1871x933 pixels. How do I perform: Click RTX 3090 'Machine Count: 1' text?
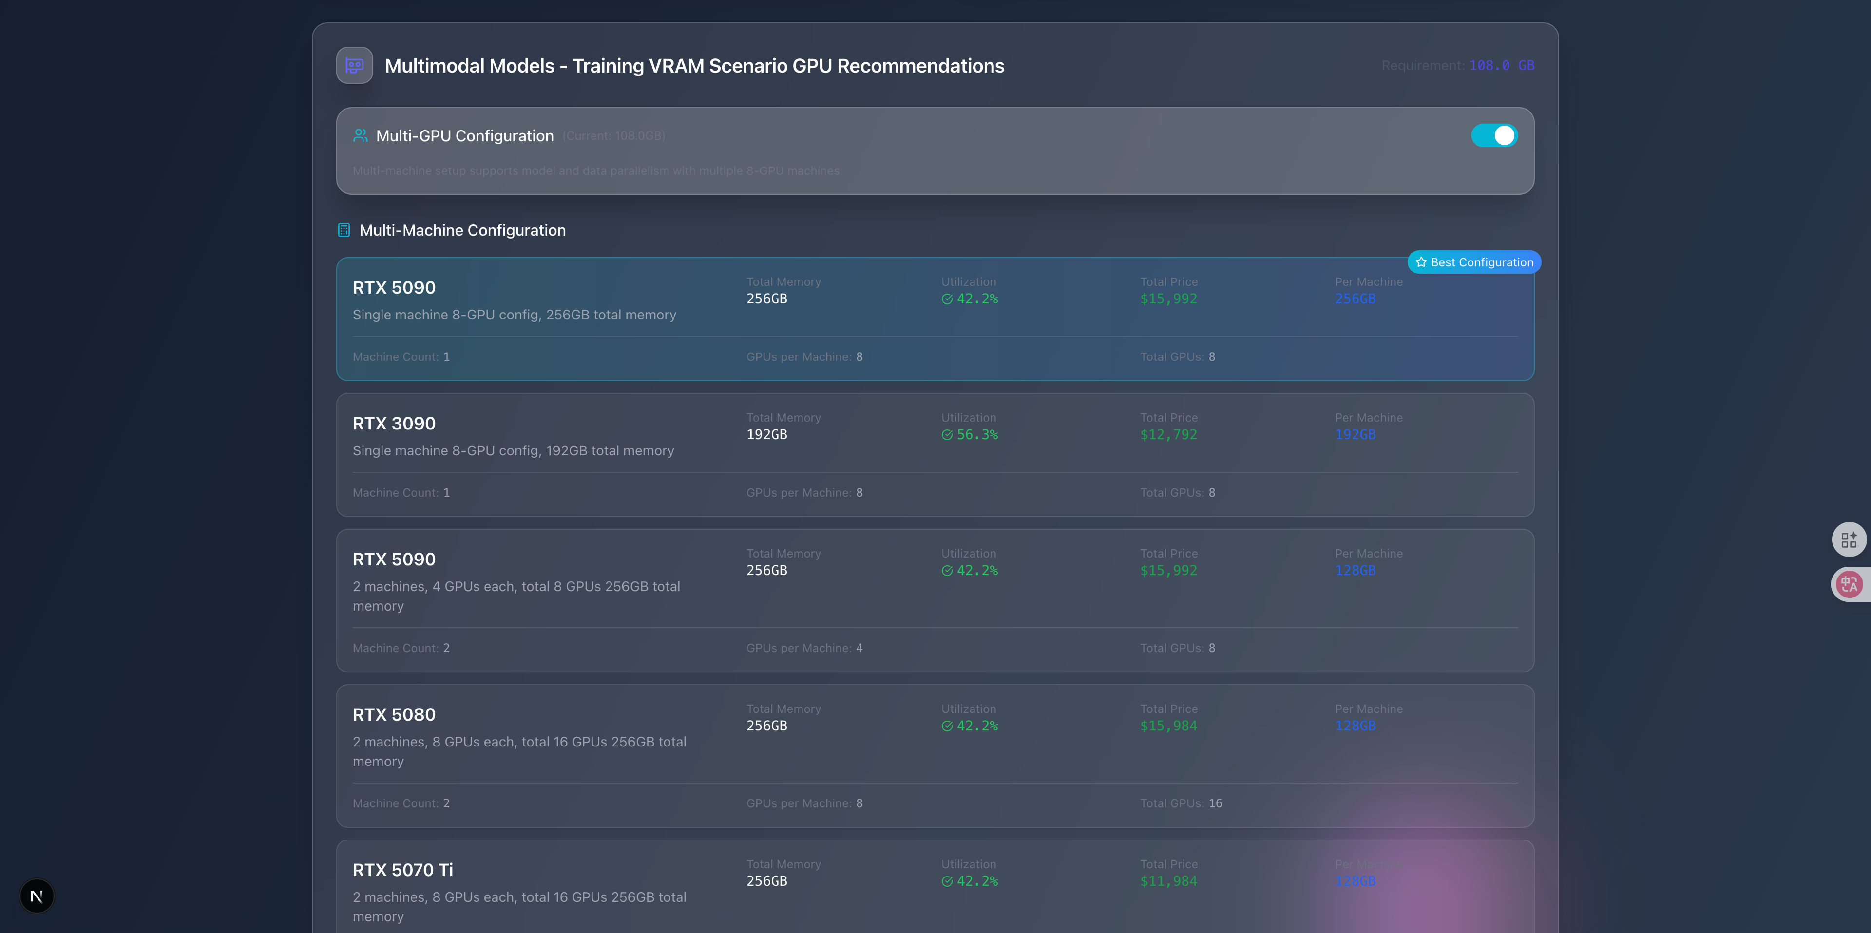click(x=401, y=492)
